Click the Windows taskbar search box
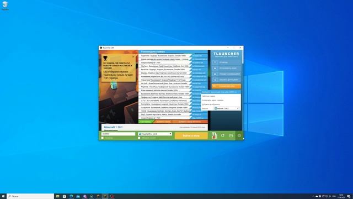The width and height of the screenshot is (353, 199). coord(30,196)
